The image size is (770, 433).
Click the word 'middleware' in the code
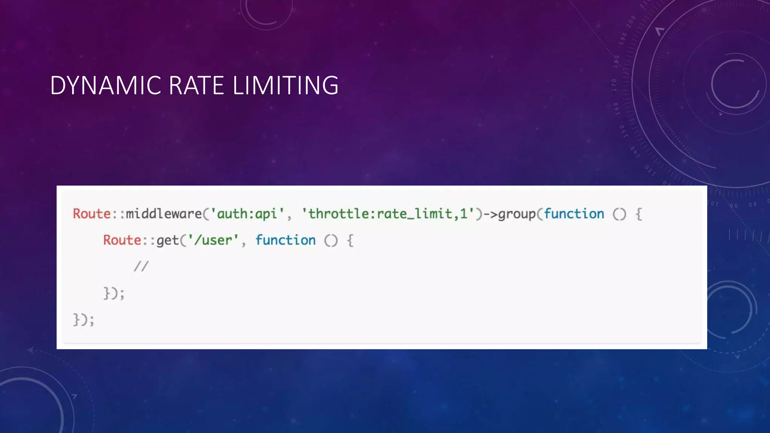click(164, 214)
